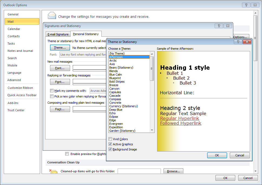Select Garden (Stationery) theme
This screenshot has height=185, width=262.
[129, 130]
